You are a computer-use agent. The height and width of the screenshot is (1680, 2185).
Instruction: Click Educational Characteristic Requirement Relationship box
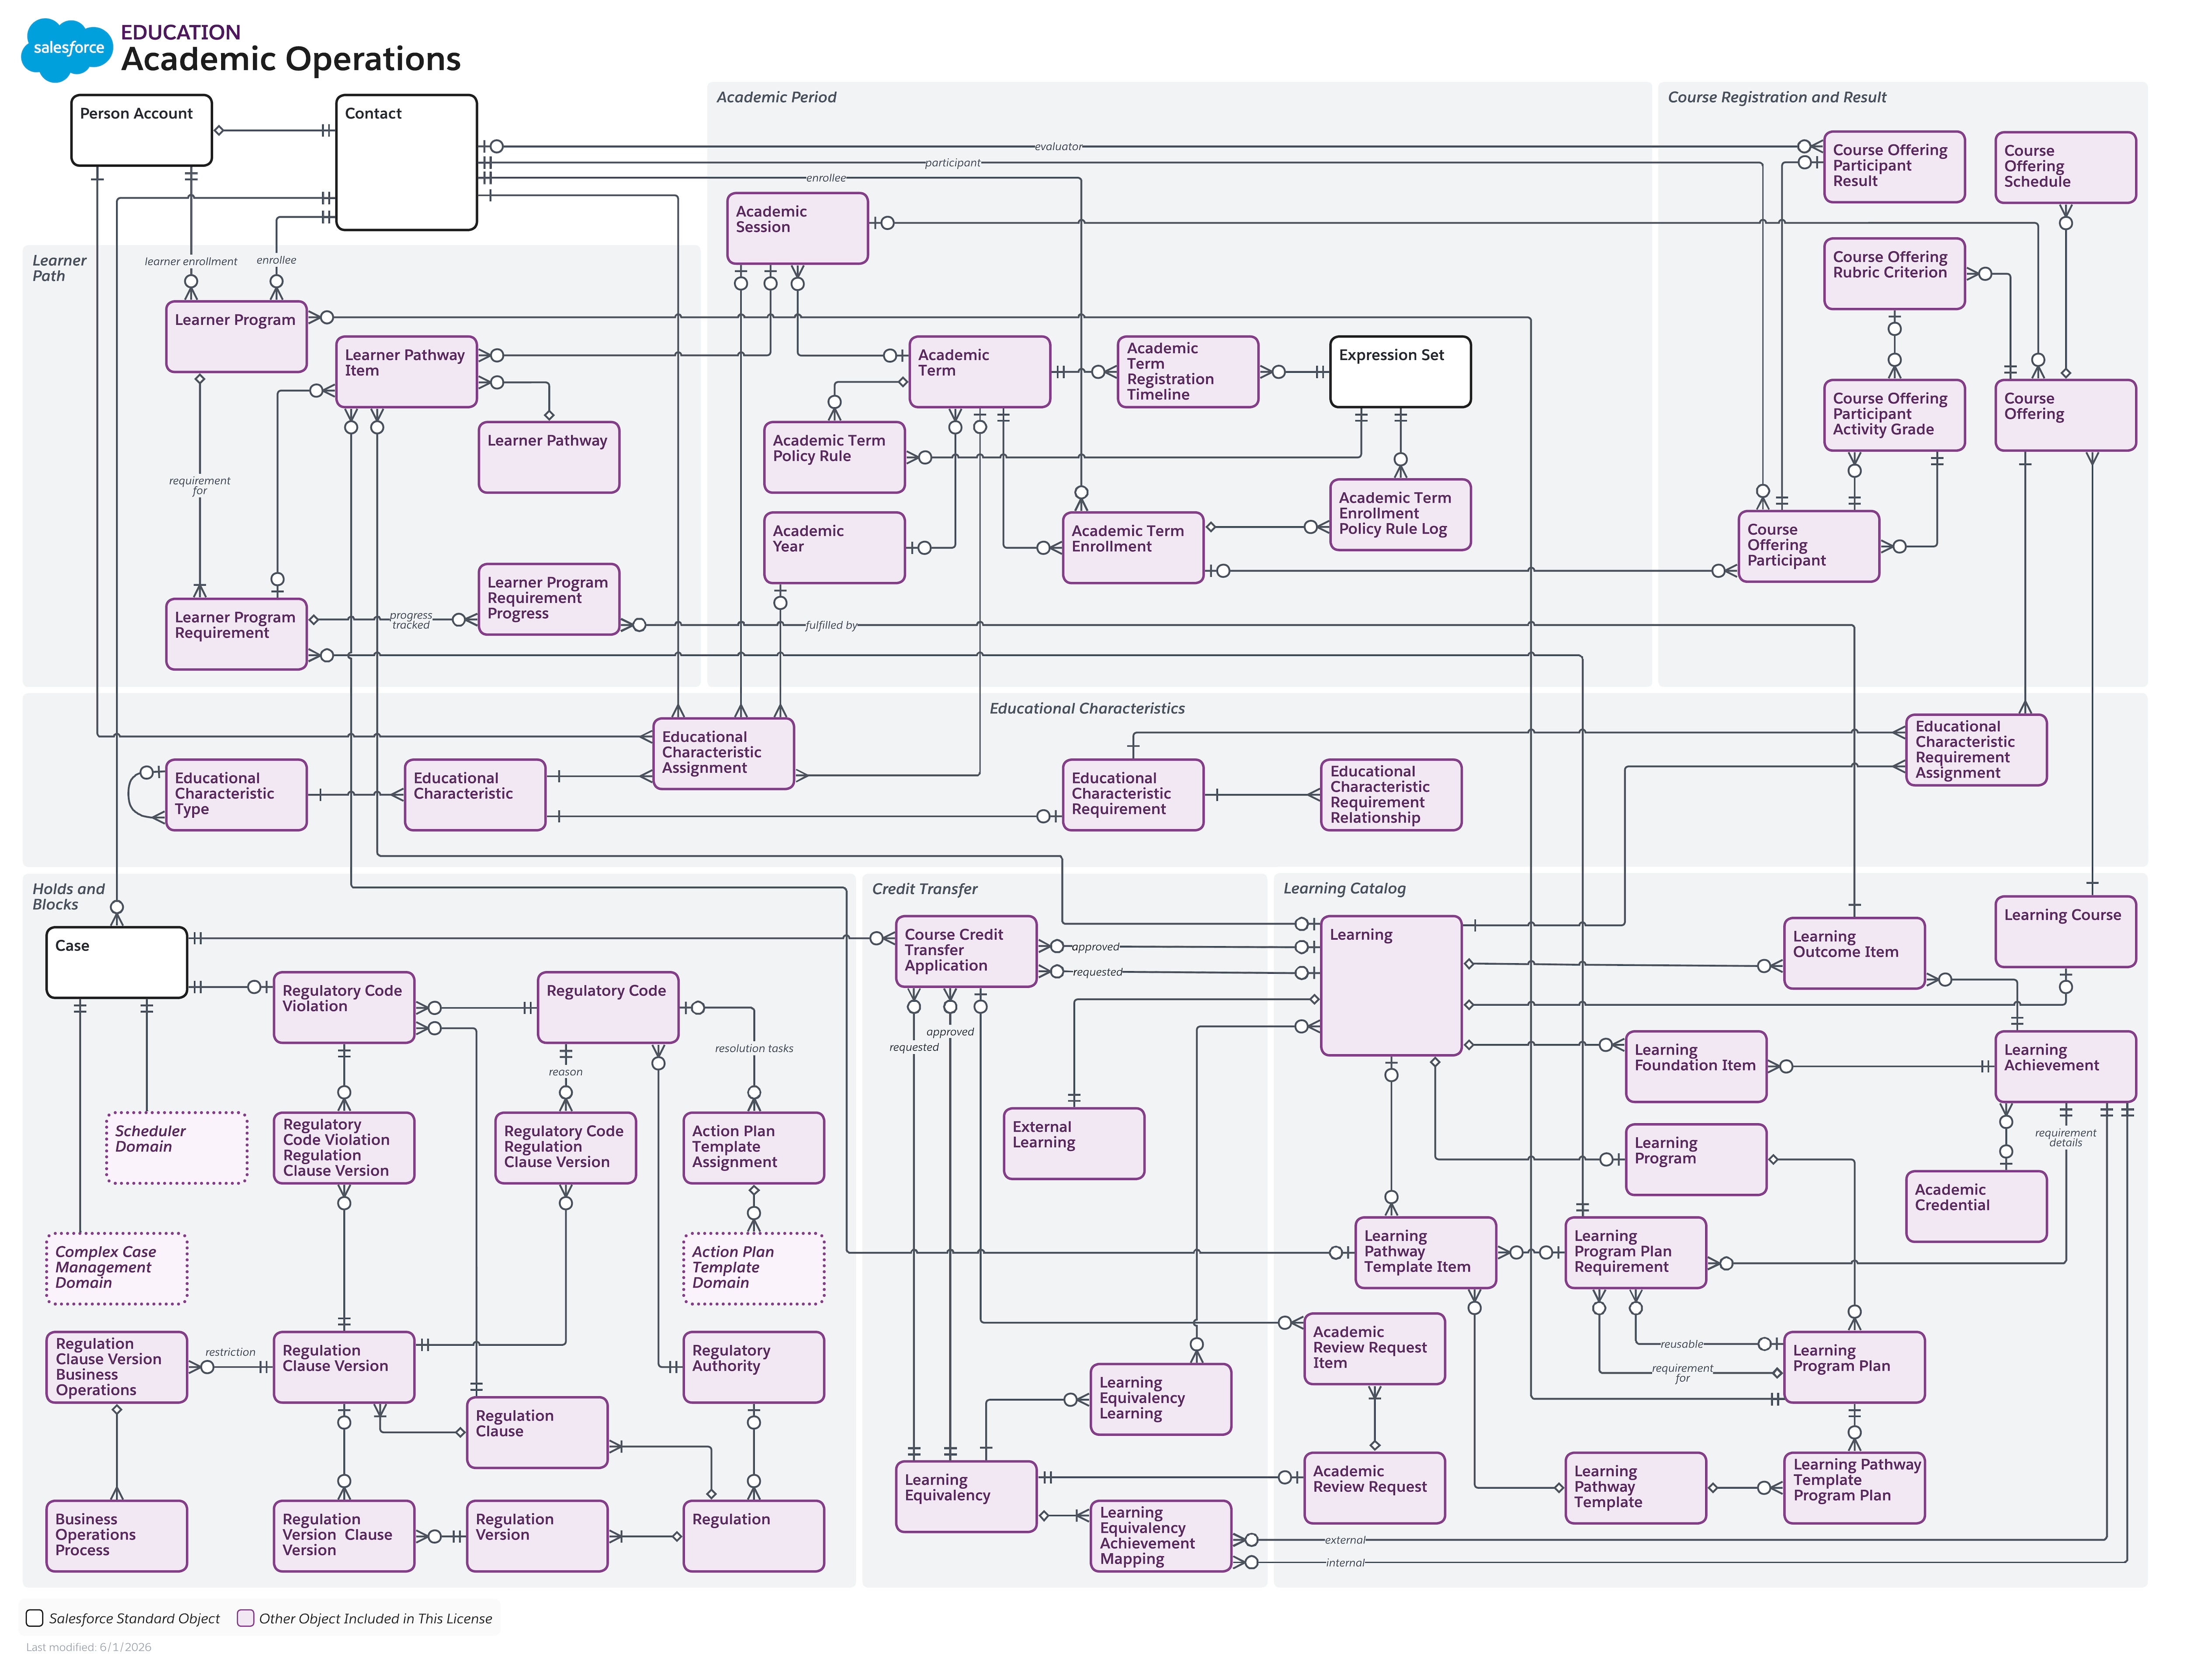(1391, 795)
